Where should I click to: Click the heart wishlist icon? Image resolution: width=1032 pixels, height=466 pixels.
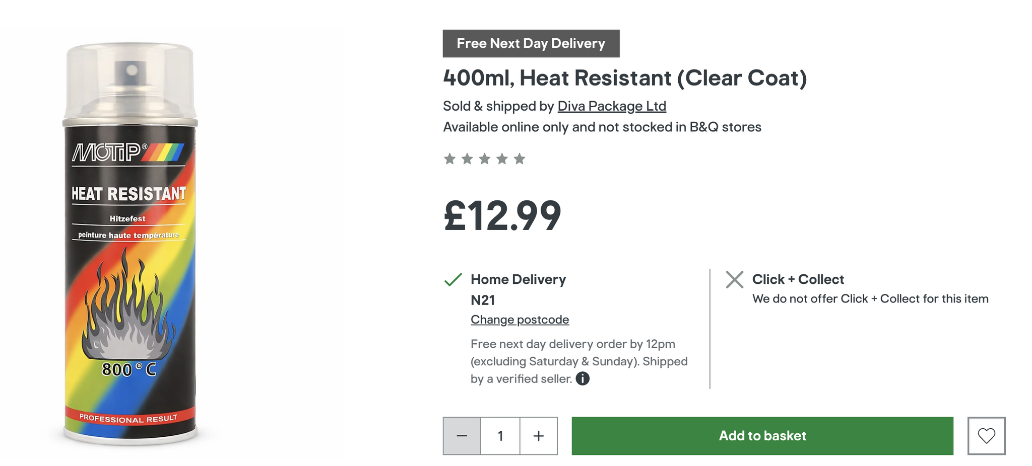tap(986, 436)
